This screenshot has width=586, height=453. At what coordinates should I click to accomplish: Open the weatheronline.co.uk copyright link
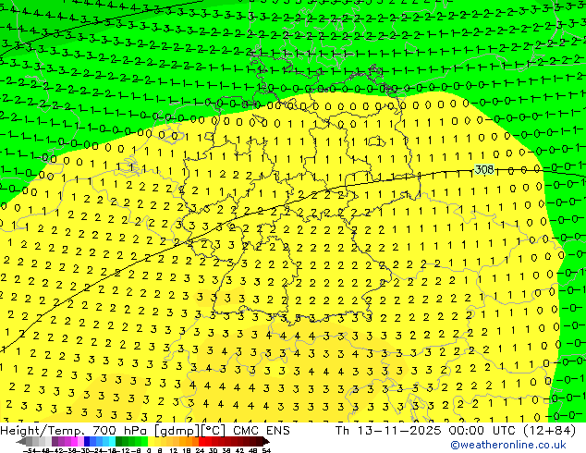[507, 445]
